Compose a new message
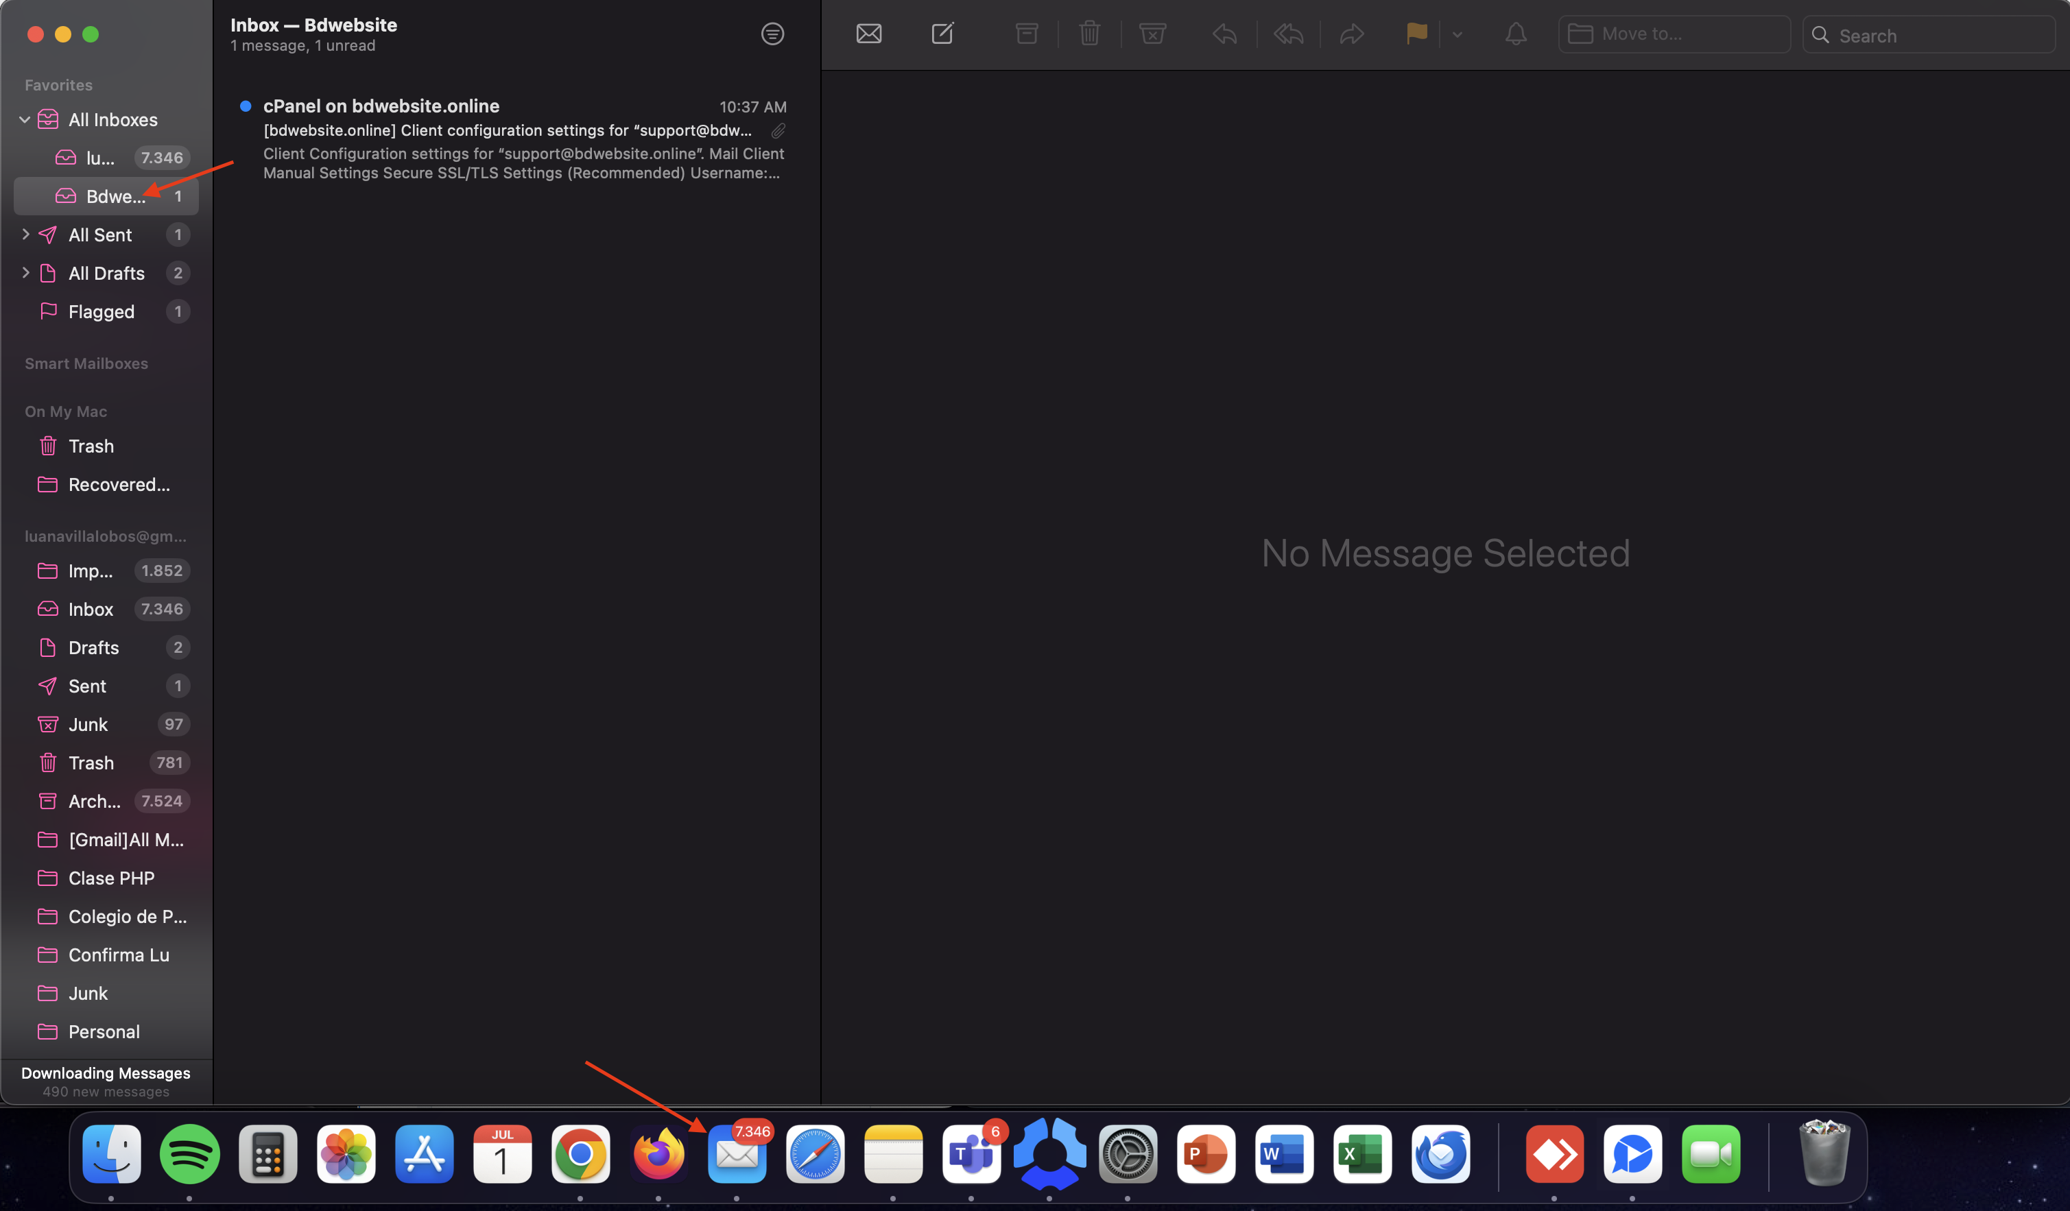This screenshot has height=1211, width=2070. 942,34
